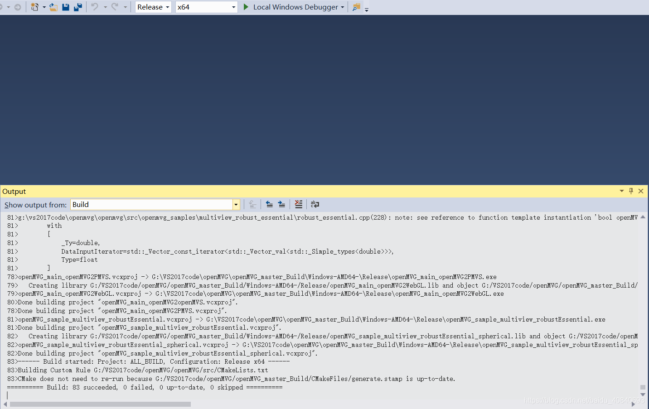Open the x64 platform dropdown
The image size is (649, 409).
tap(207, 7)
